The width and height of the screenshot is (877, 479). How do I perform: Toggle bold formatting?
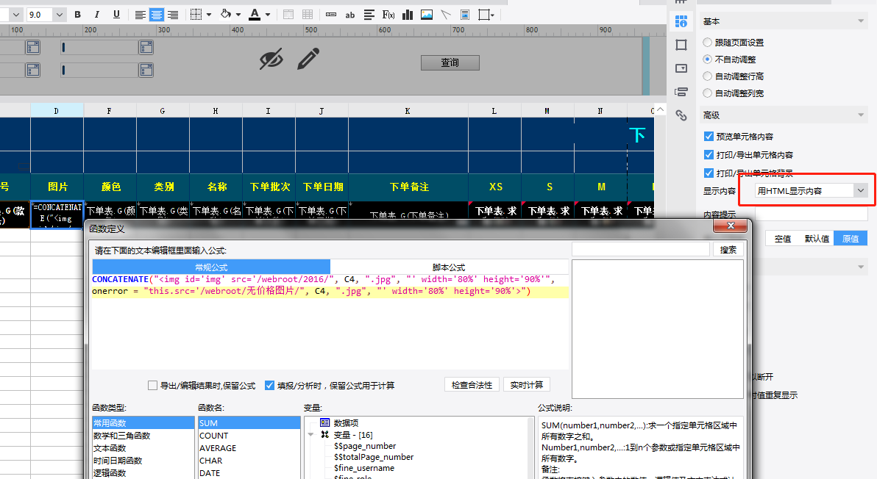pos(78,15)
